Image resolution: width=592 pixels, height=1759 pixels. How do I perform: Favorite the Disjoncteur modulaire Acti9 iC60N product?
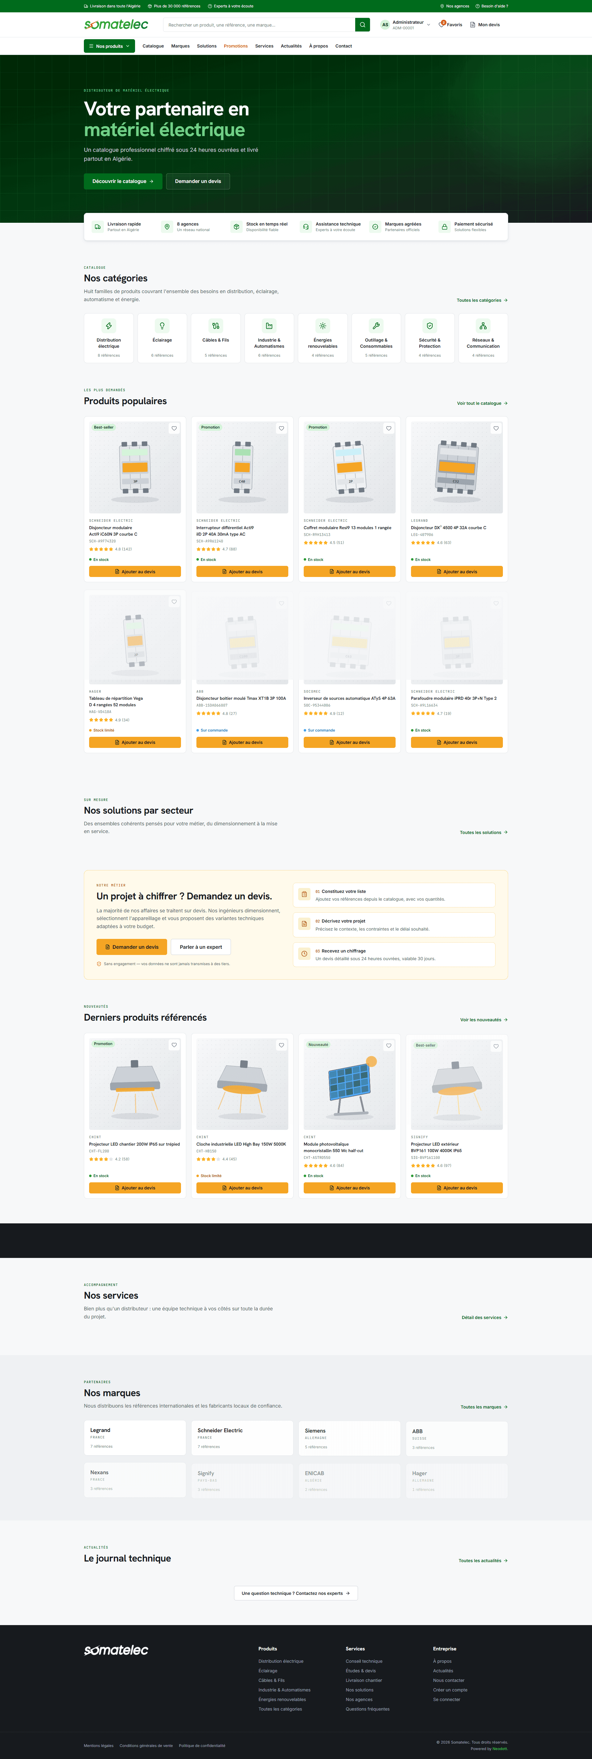174,428
